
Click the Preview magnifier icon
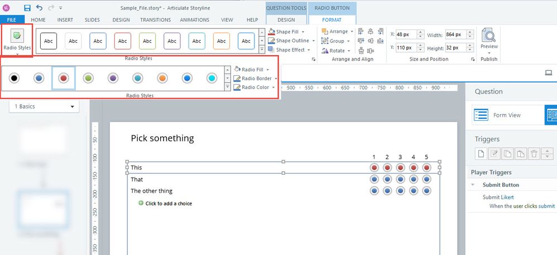[x=489, y=36]
